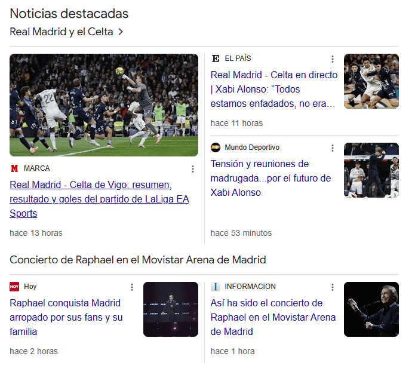The width and height of the screenshot is (415, 372).
Task: Click the Mundo Deportivo source logo icon
Action: pos(216,147)
